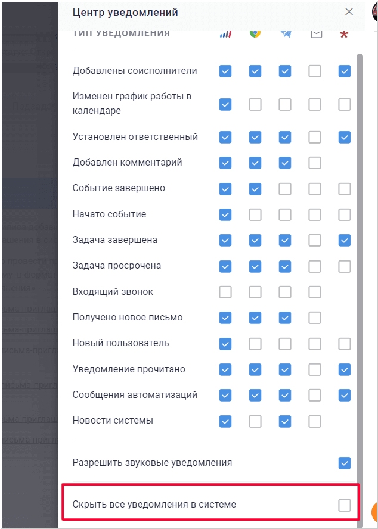Enable email for Добавлены соисполнители

click(315, 71)
